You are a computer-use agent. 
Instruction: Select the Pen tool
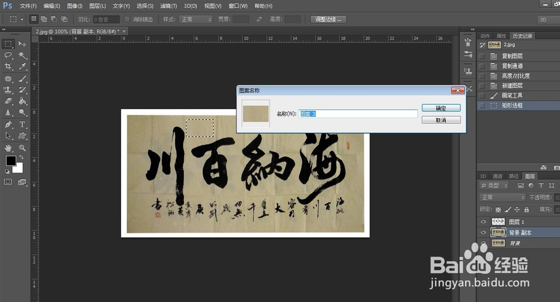point(8,124)
